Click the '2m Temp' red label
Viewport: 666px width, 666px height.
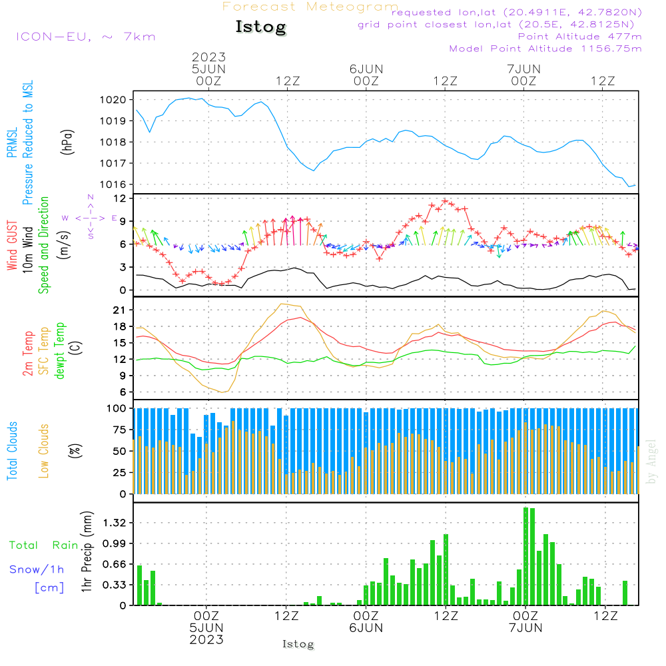(x=28, y=354)
